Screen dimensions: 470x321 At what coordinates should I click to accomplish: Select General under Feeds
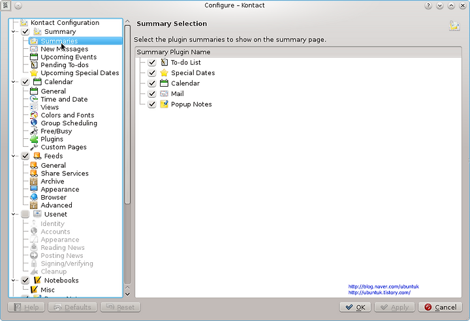(x=53, y=166)
